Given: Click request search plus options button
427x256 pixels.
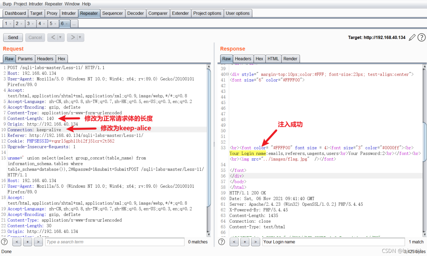Looking at the screenshot, I should pyautogui.click(x=27, y=242).
